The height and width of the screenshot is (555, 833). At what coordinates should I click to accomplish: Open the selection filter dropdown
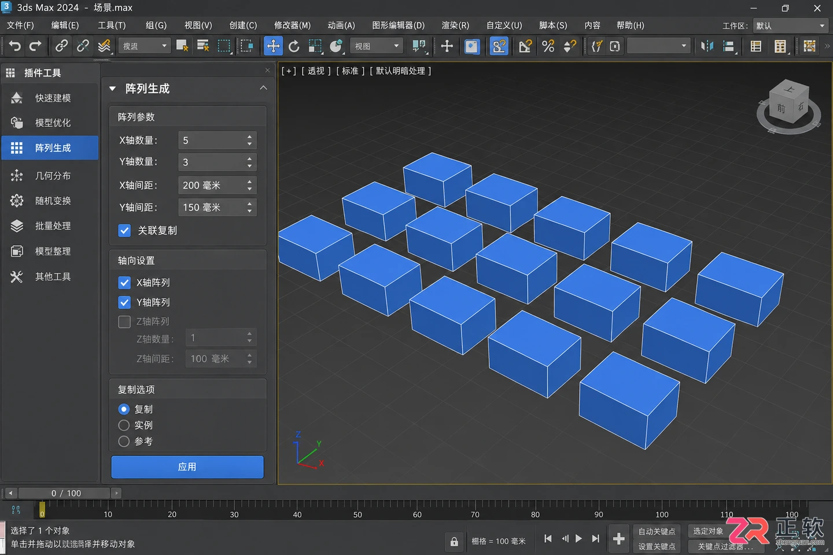click(x=144, y=46)
